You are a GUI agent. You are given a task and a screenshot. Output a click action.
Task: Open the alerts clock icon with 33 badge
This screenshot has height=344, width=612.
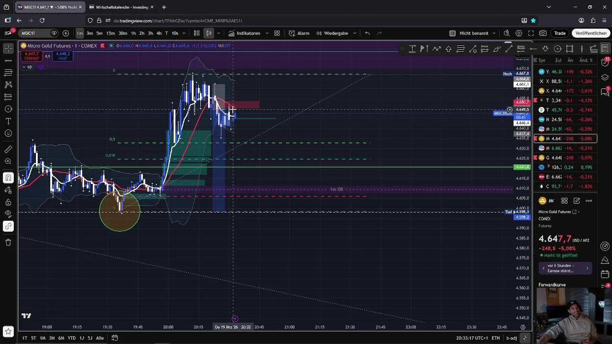point(605,63)
